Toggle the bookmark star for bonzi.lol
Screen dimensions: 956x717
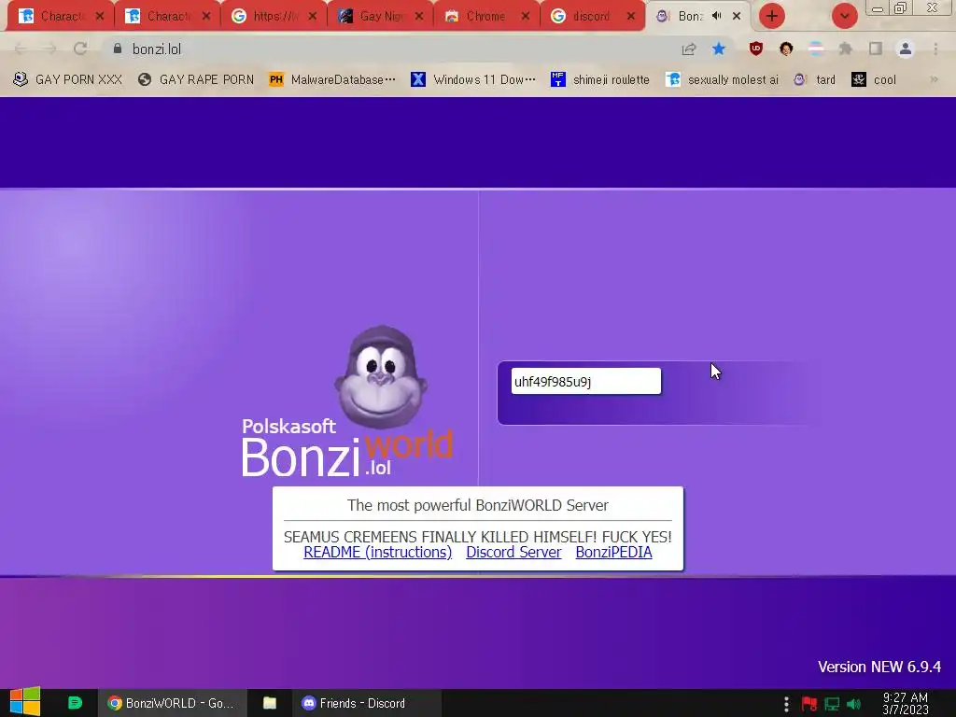pyautogui.click(x=719, y=49)
